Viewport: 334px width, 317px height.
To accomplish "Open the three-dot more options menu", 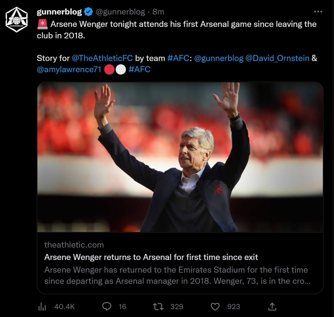I will click(318, 12).
